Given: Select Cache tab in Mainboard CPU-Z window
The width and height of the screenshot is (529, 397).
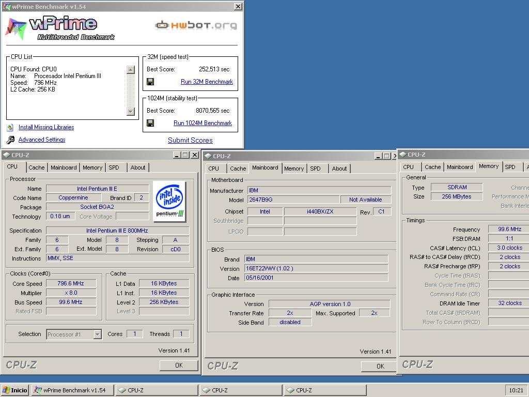Looking at the screenshot, I should click(x=238, y=169).
